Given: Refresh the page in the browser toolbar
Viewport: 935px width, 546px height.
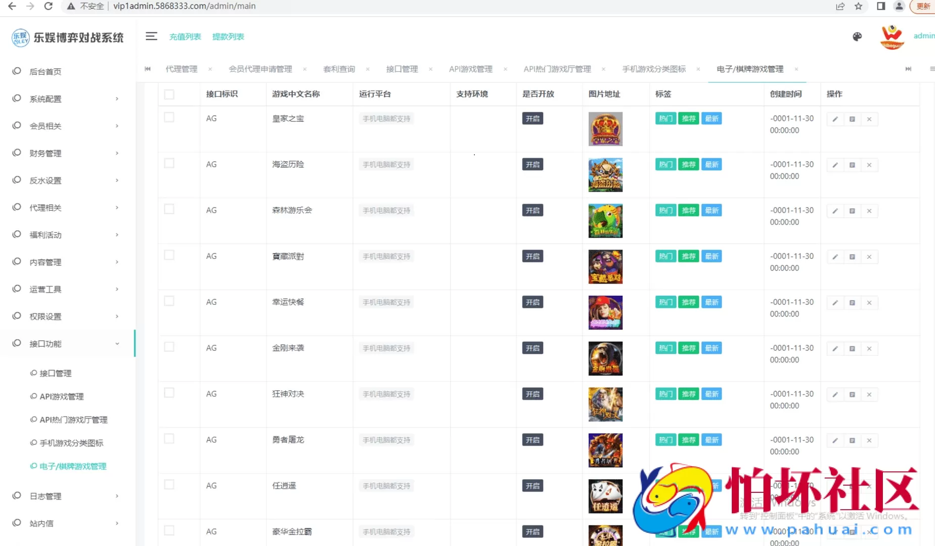Looking at the screenshot, I should coord(48,7).
